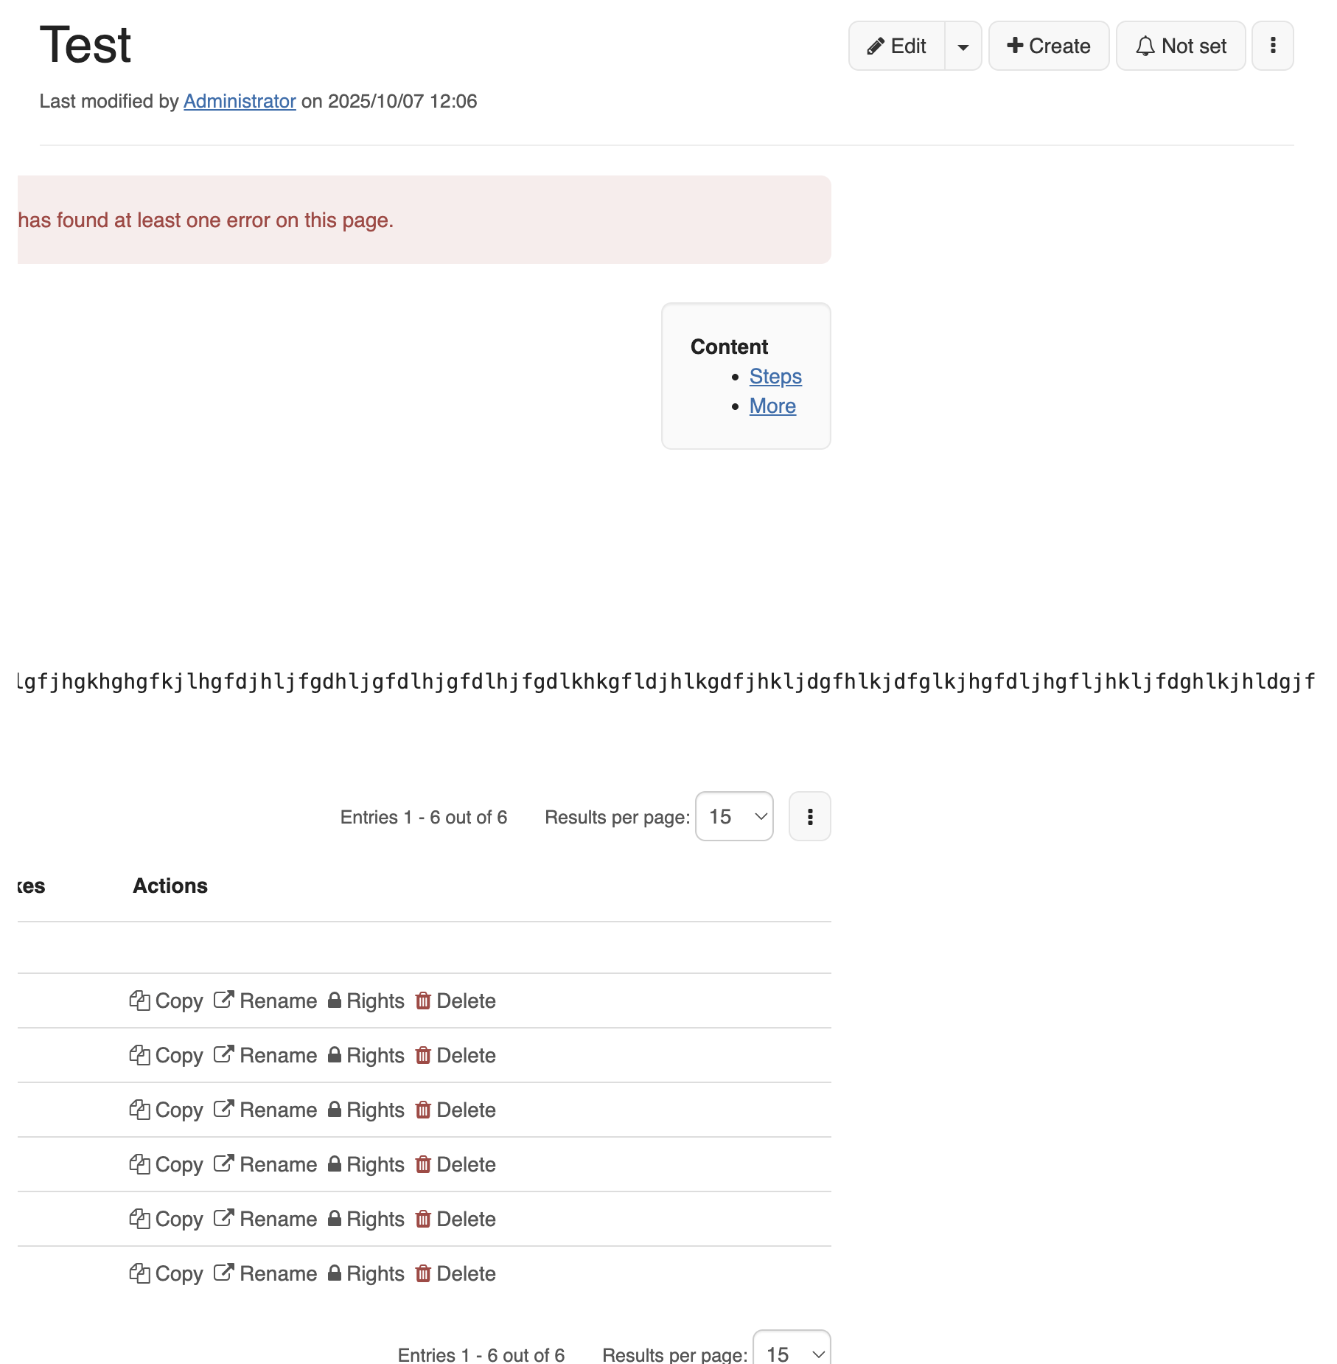Click the Copy icon in first row
The height and width of the screenshot is (1364, 1337).
point(140,1001)
